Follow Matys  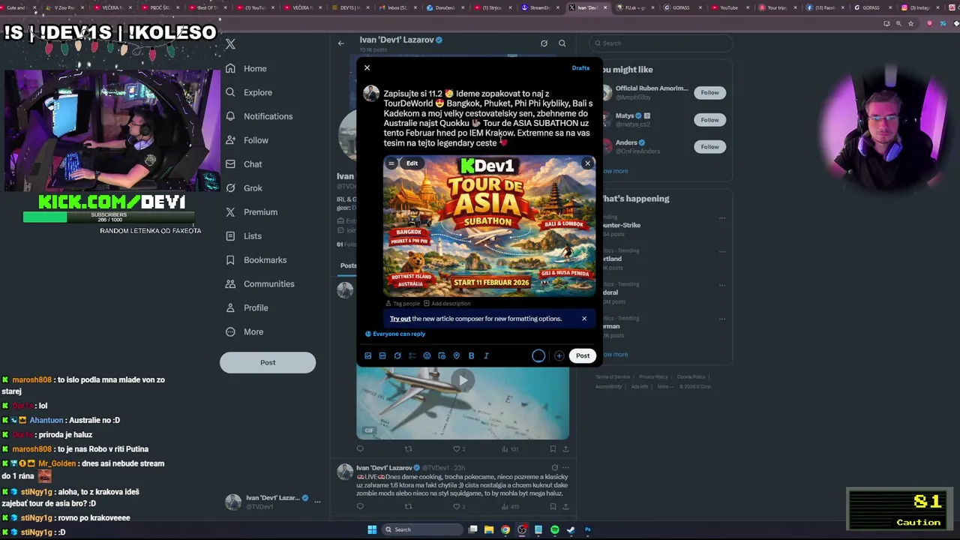(x=709, y=120)
